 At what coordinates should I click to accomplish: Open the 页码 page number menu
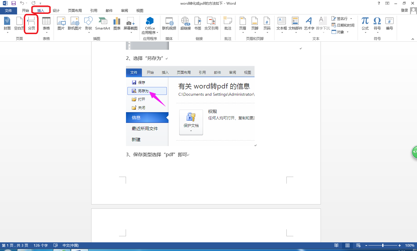pos(267,25)
